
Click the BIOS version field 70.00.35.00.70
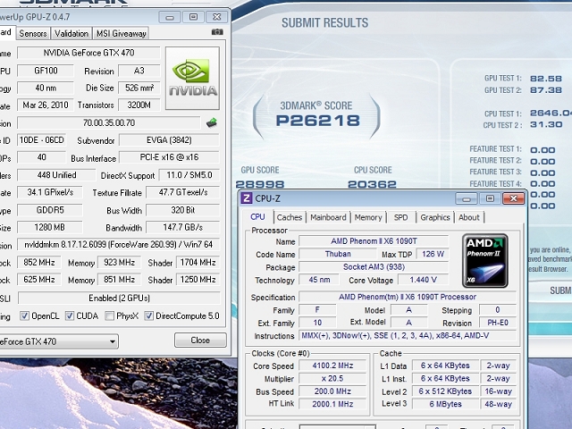109,123
